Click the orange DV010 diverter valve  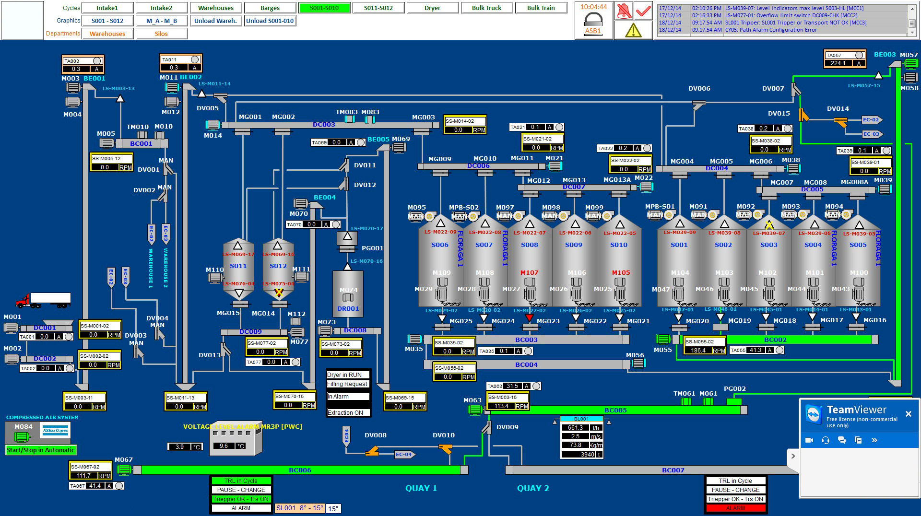446,449
